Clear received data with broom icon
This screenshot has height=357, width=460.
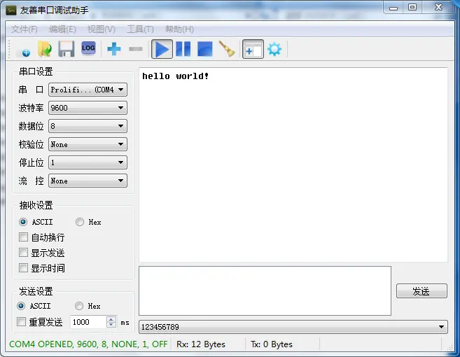coord(227,49)
